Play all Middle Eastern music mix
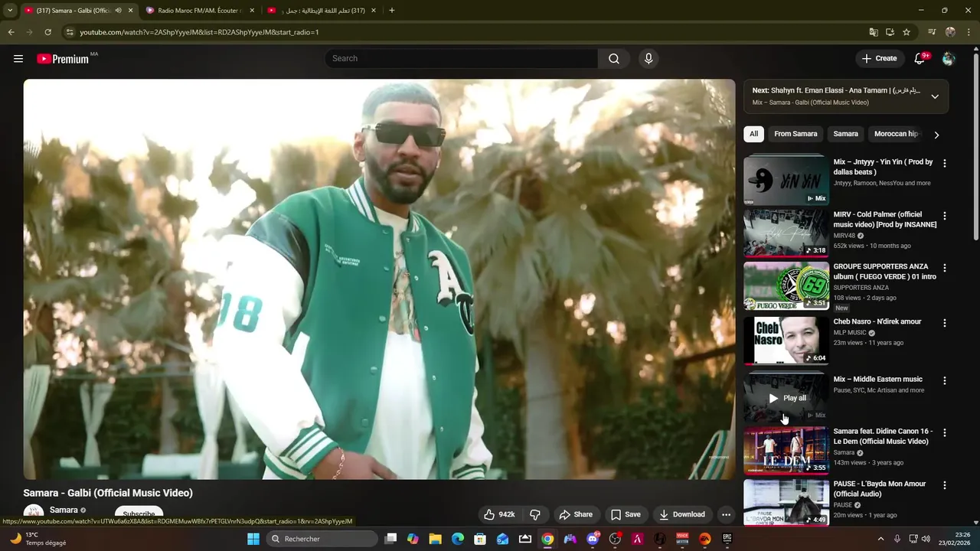 (x=786, y=398)
